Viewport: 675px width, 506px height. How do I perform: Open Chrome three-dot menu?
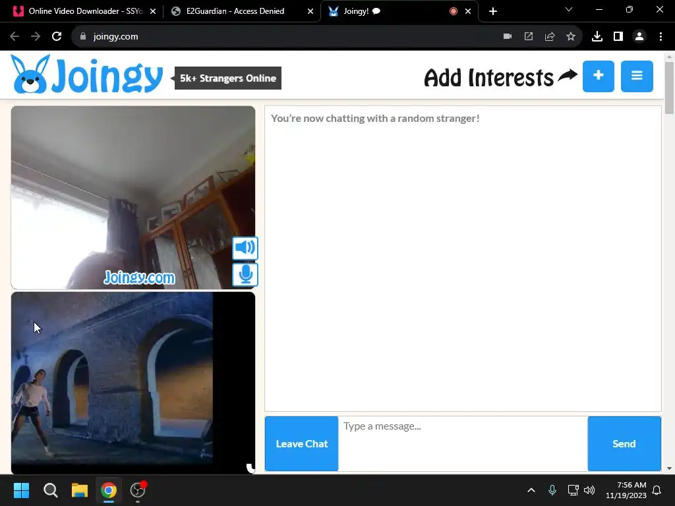coord(660,37)
